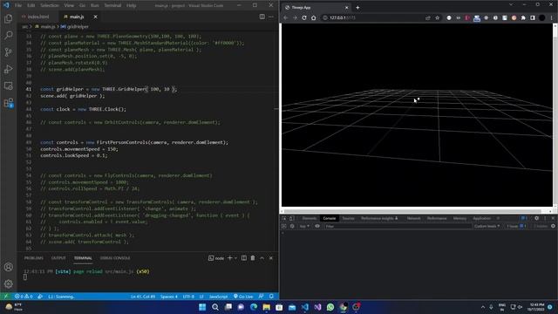The image size is (558, 314).
Task: Close the main.js editor tab
Action: pyautogui.click(x=95, y=17)
